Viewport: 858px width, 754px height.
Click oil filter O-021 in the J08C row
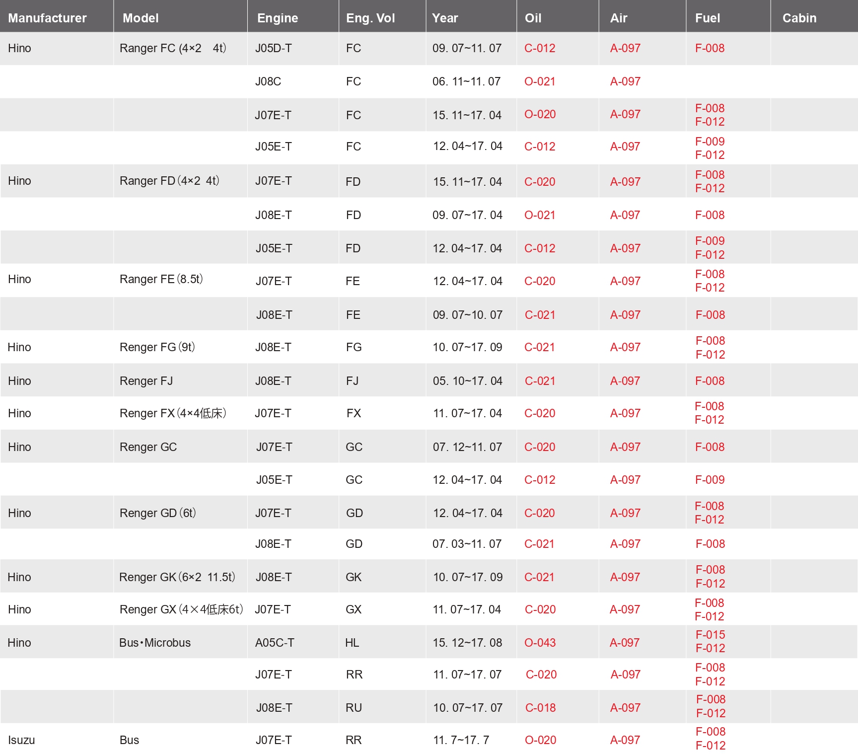pos(540,81)
